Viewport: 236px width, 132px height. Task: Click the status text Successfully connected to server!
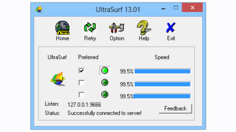click(105, 113)
